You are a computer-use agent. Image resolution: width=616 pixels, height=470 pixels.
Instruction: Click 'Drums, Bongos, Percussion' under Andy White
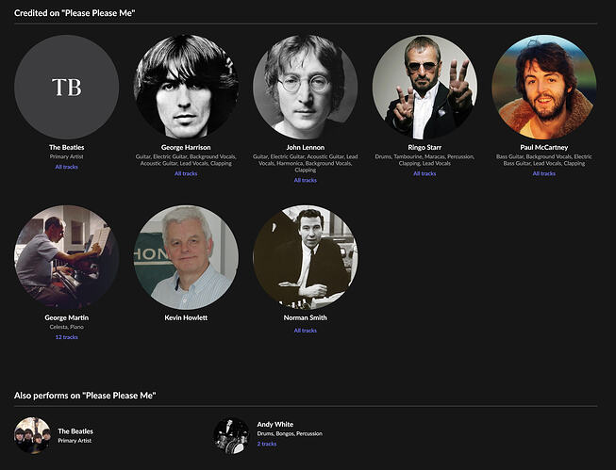(x=290, y=433)
